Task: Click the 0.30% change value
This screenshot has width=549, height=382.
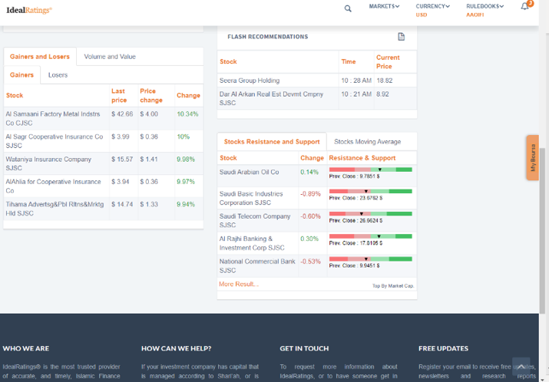Action: [x=309, y=239]
